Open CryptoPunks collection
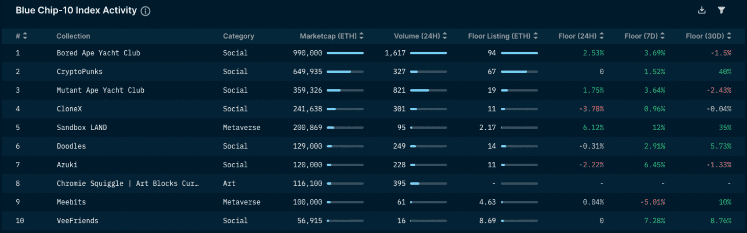The image size is (747, 233). click(x=80, y=72)
